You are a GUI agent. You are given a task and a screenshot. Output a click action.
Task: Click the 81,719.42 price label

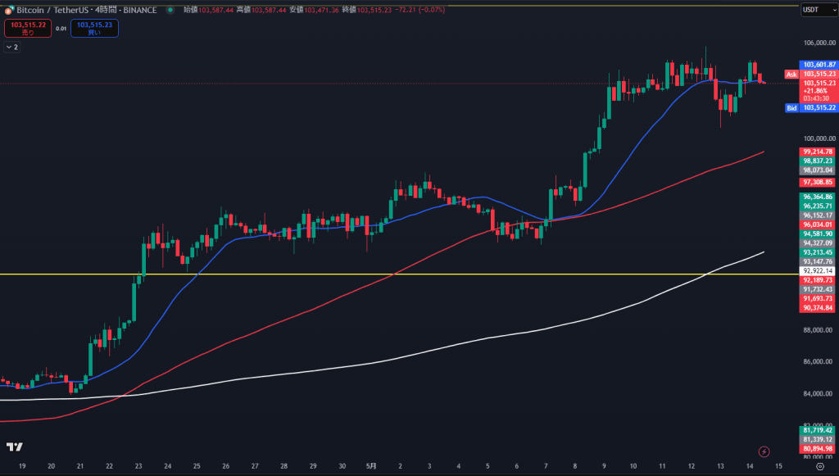pyautogui.click(x=819, y=430)
